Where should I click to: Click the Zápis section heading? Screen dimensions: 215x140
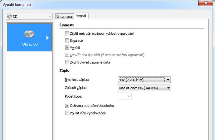pyautogui.click(x=65, y=71)
